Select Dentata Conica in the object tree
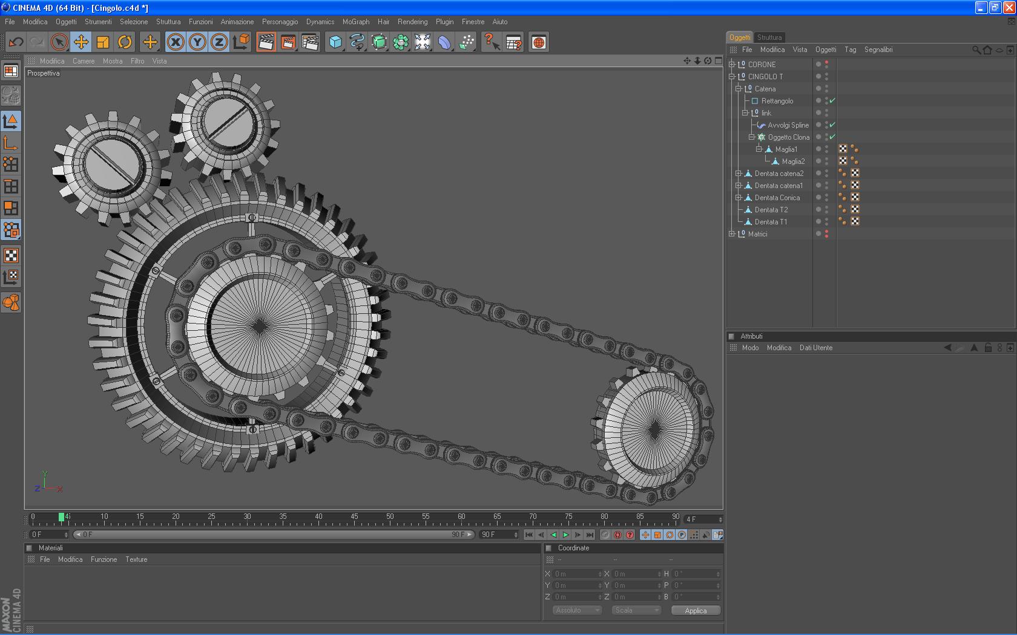The height and width of the screenshot is (635, 1017). coord(777,198)
